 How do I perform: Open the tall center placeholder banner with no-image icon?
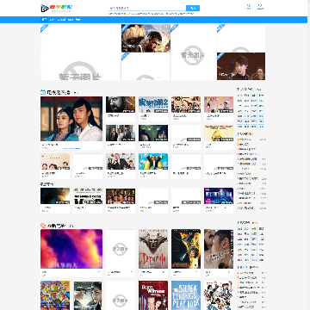(194, 53)
